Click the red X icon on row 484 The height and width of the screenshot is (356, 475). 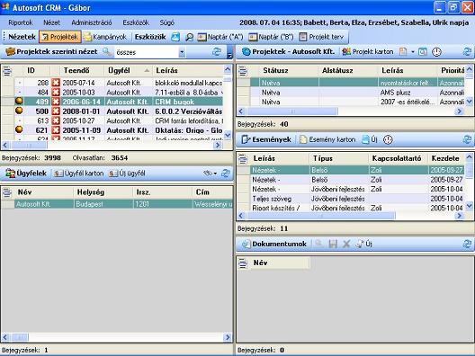(x=56, y=93)
